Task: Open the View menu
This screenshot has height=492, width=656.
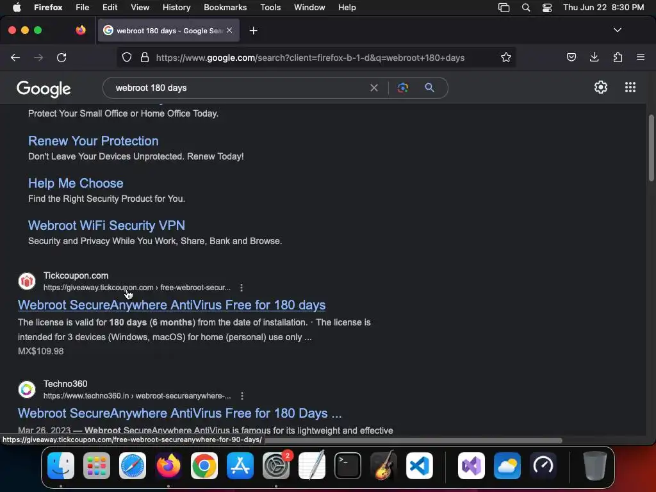Action: click(140, 8)
